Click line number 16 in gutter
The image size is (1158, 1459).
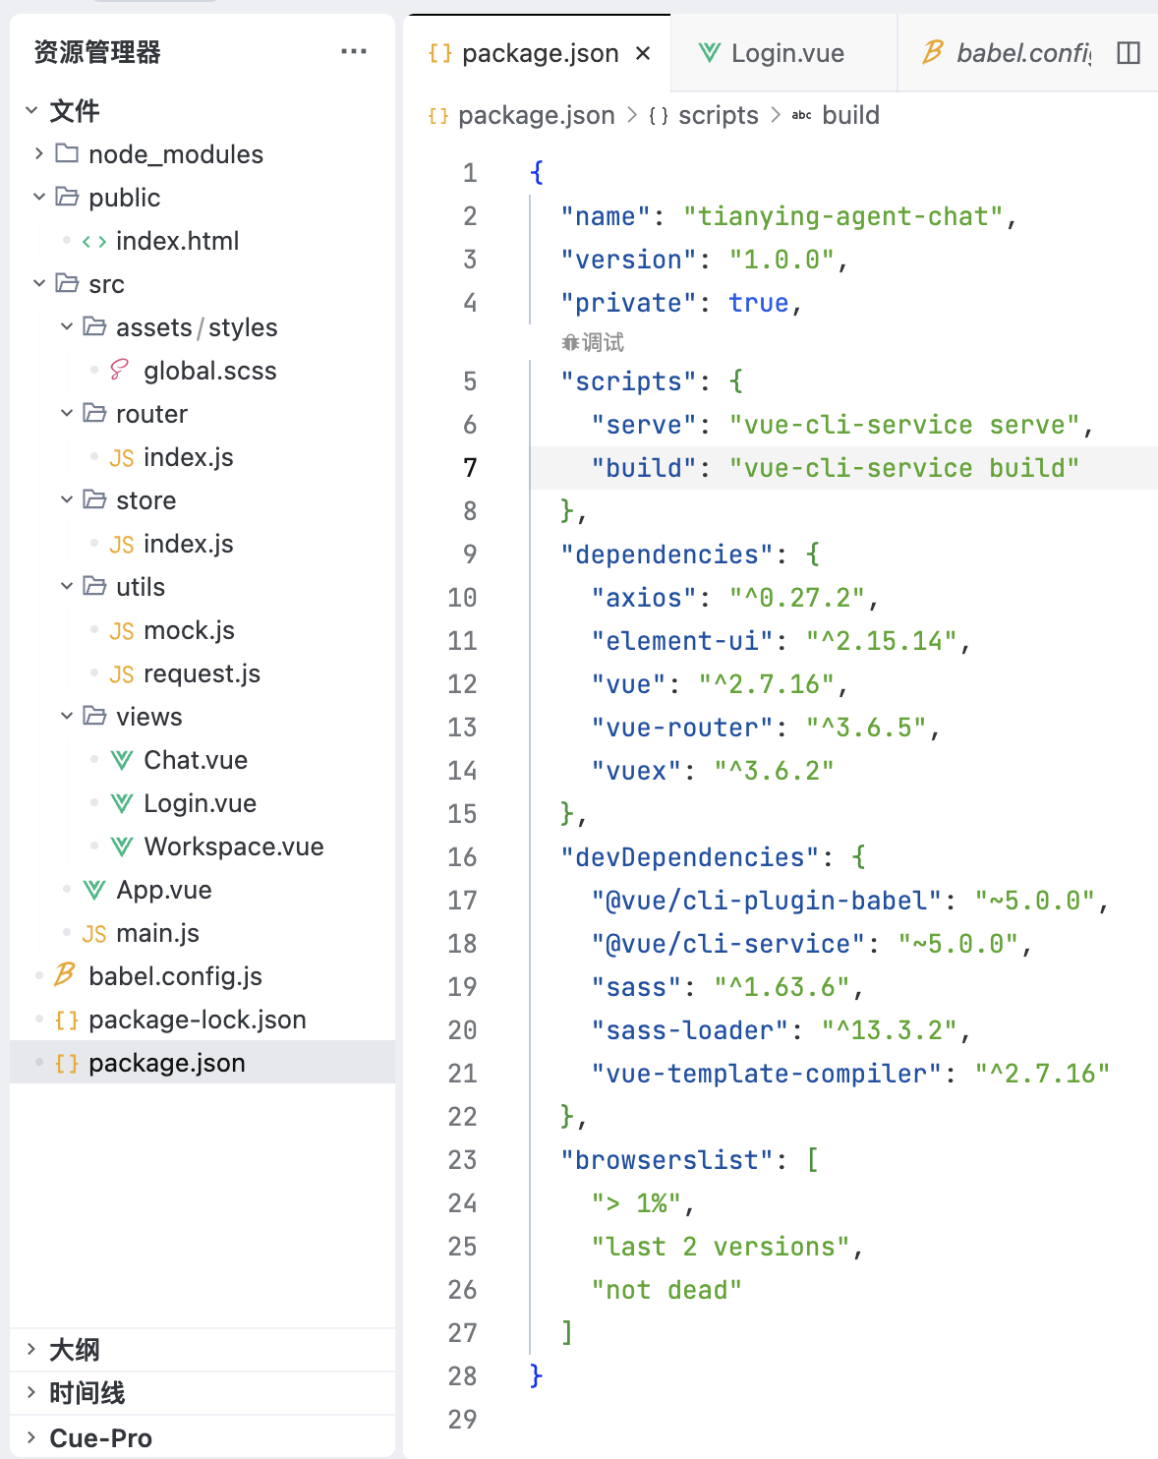[x=462, y=857]
